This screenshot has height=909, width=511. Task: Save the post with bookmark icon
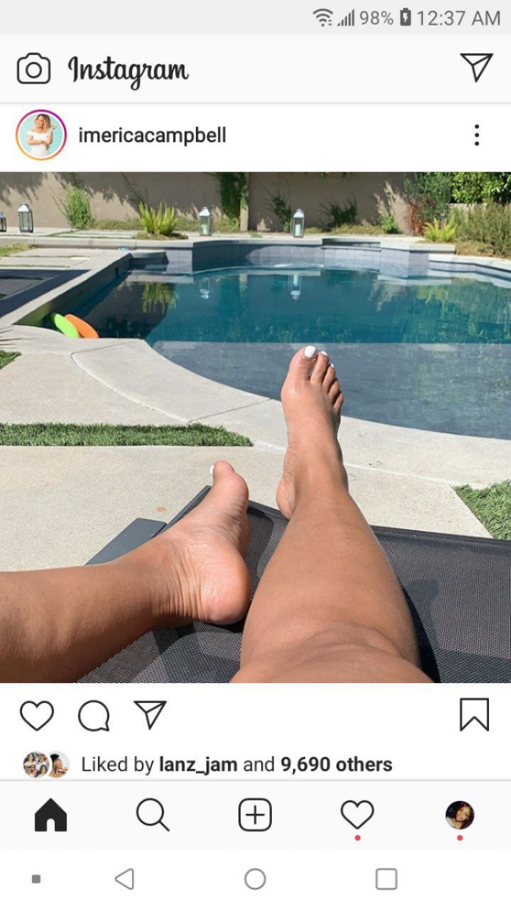(474, 714)
